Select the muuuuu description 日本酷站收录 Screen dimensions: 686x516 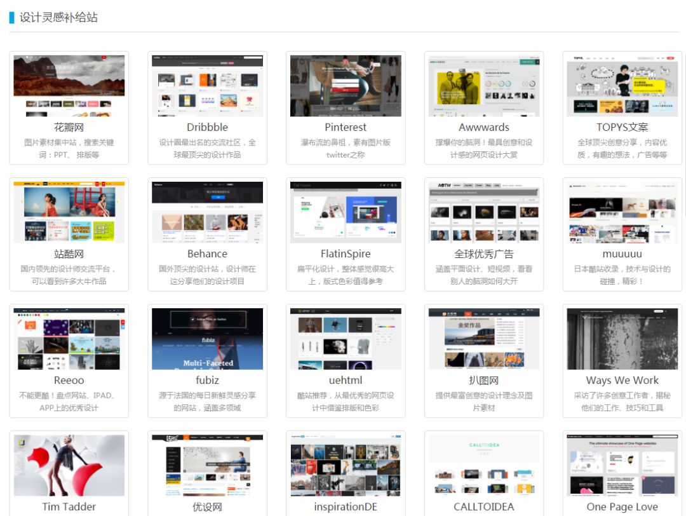[x=622, y=275]
